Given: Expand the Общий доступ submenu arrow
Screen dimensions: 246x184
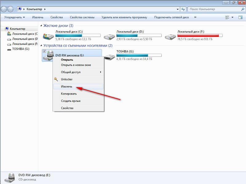Looking at the screenshot, I should [x=101, y=72].
